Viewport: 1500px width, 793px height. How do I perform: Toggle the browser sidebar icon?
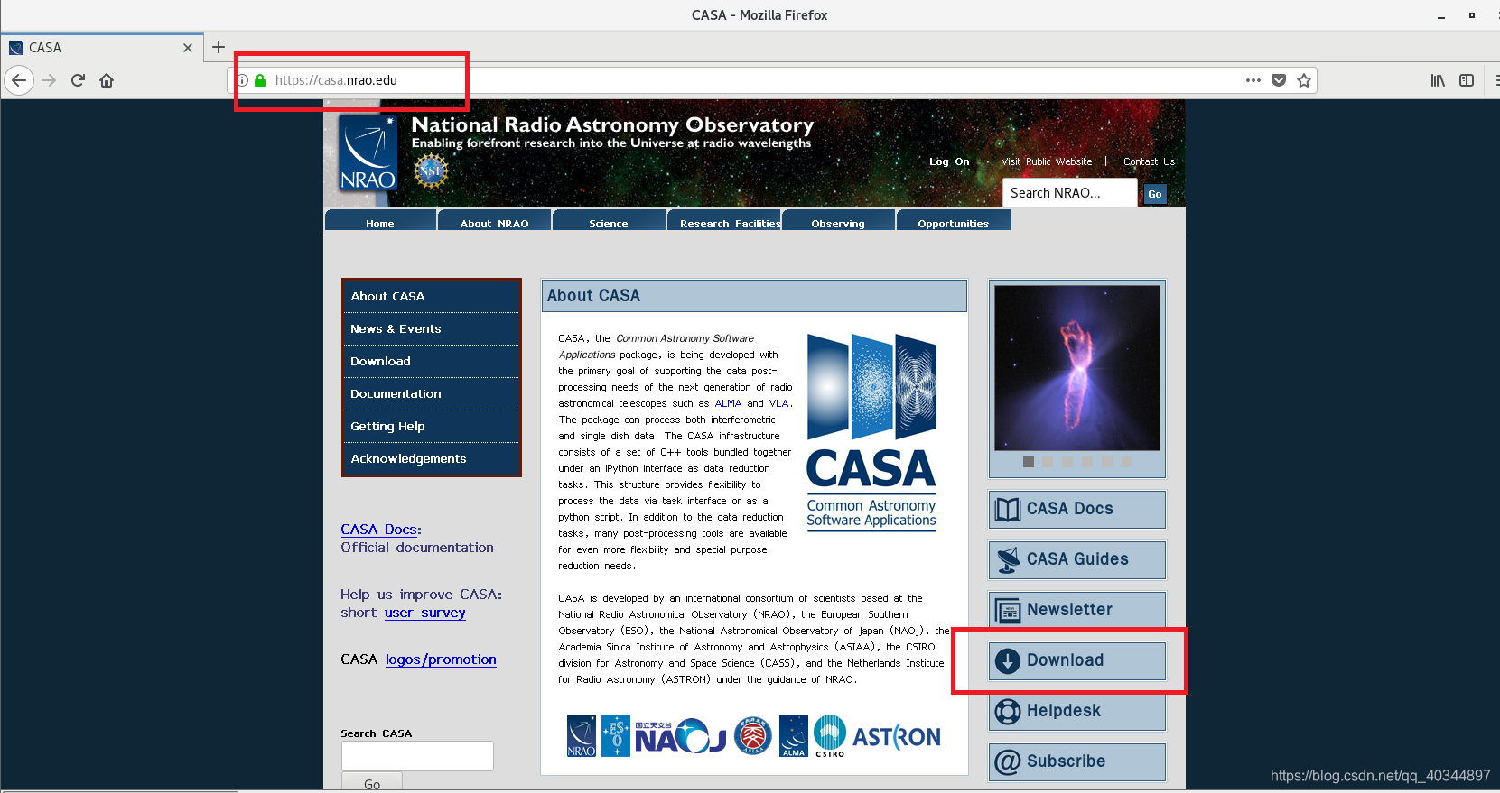1467,80
